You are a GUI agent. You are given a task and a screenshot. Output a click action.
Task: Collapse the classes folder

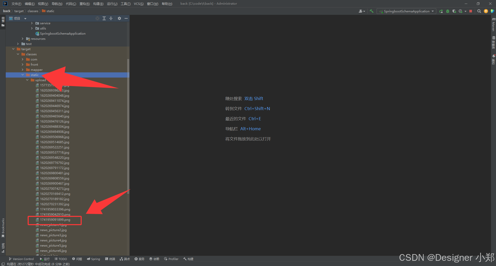click(18, 54)
